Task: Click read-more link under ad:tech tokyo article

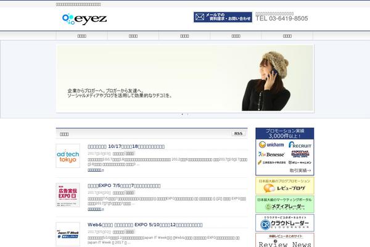Action: tap(96, 170)
